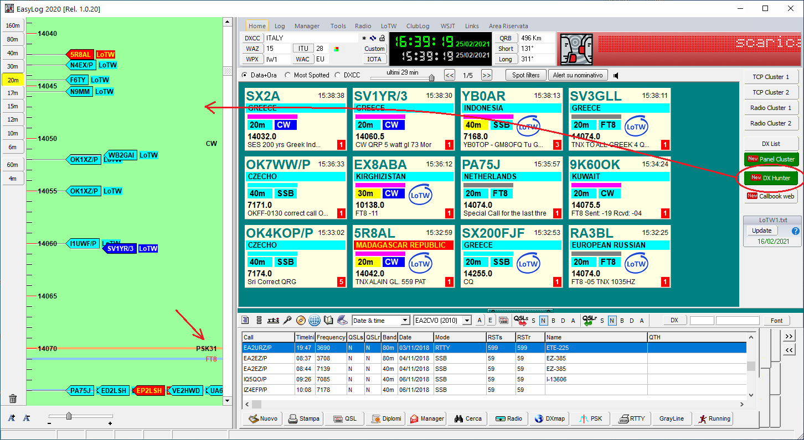The image size is (804, 440).
Task: Click the orange disc icon in log toolbar
Action: (301, 321)
